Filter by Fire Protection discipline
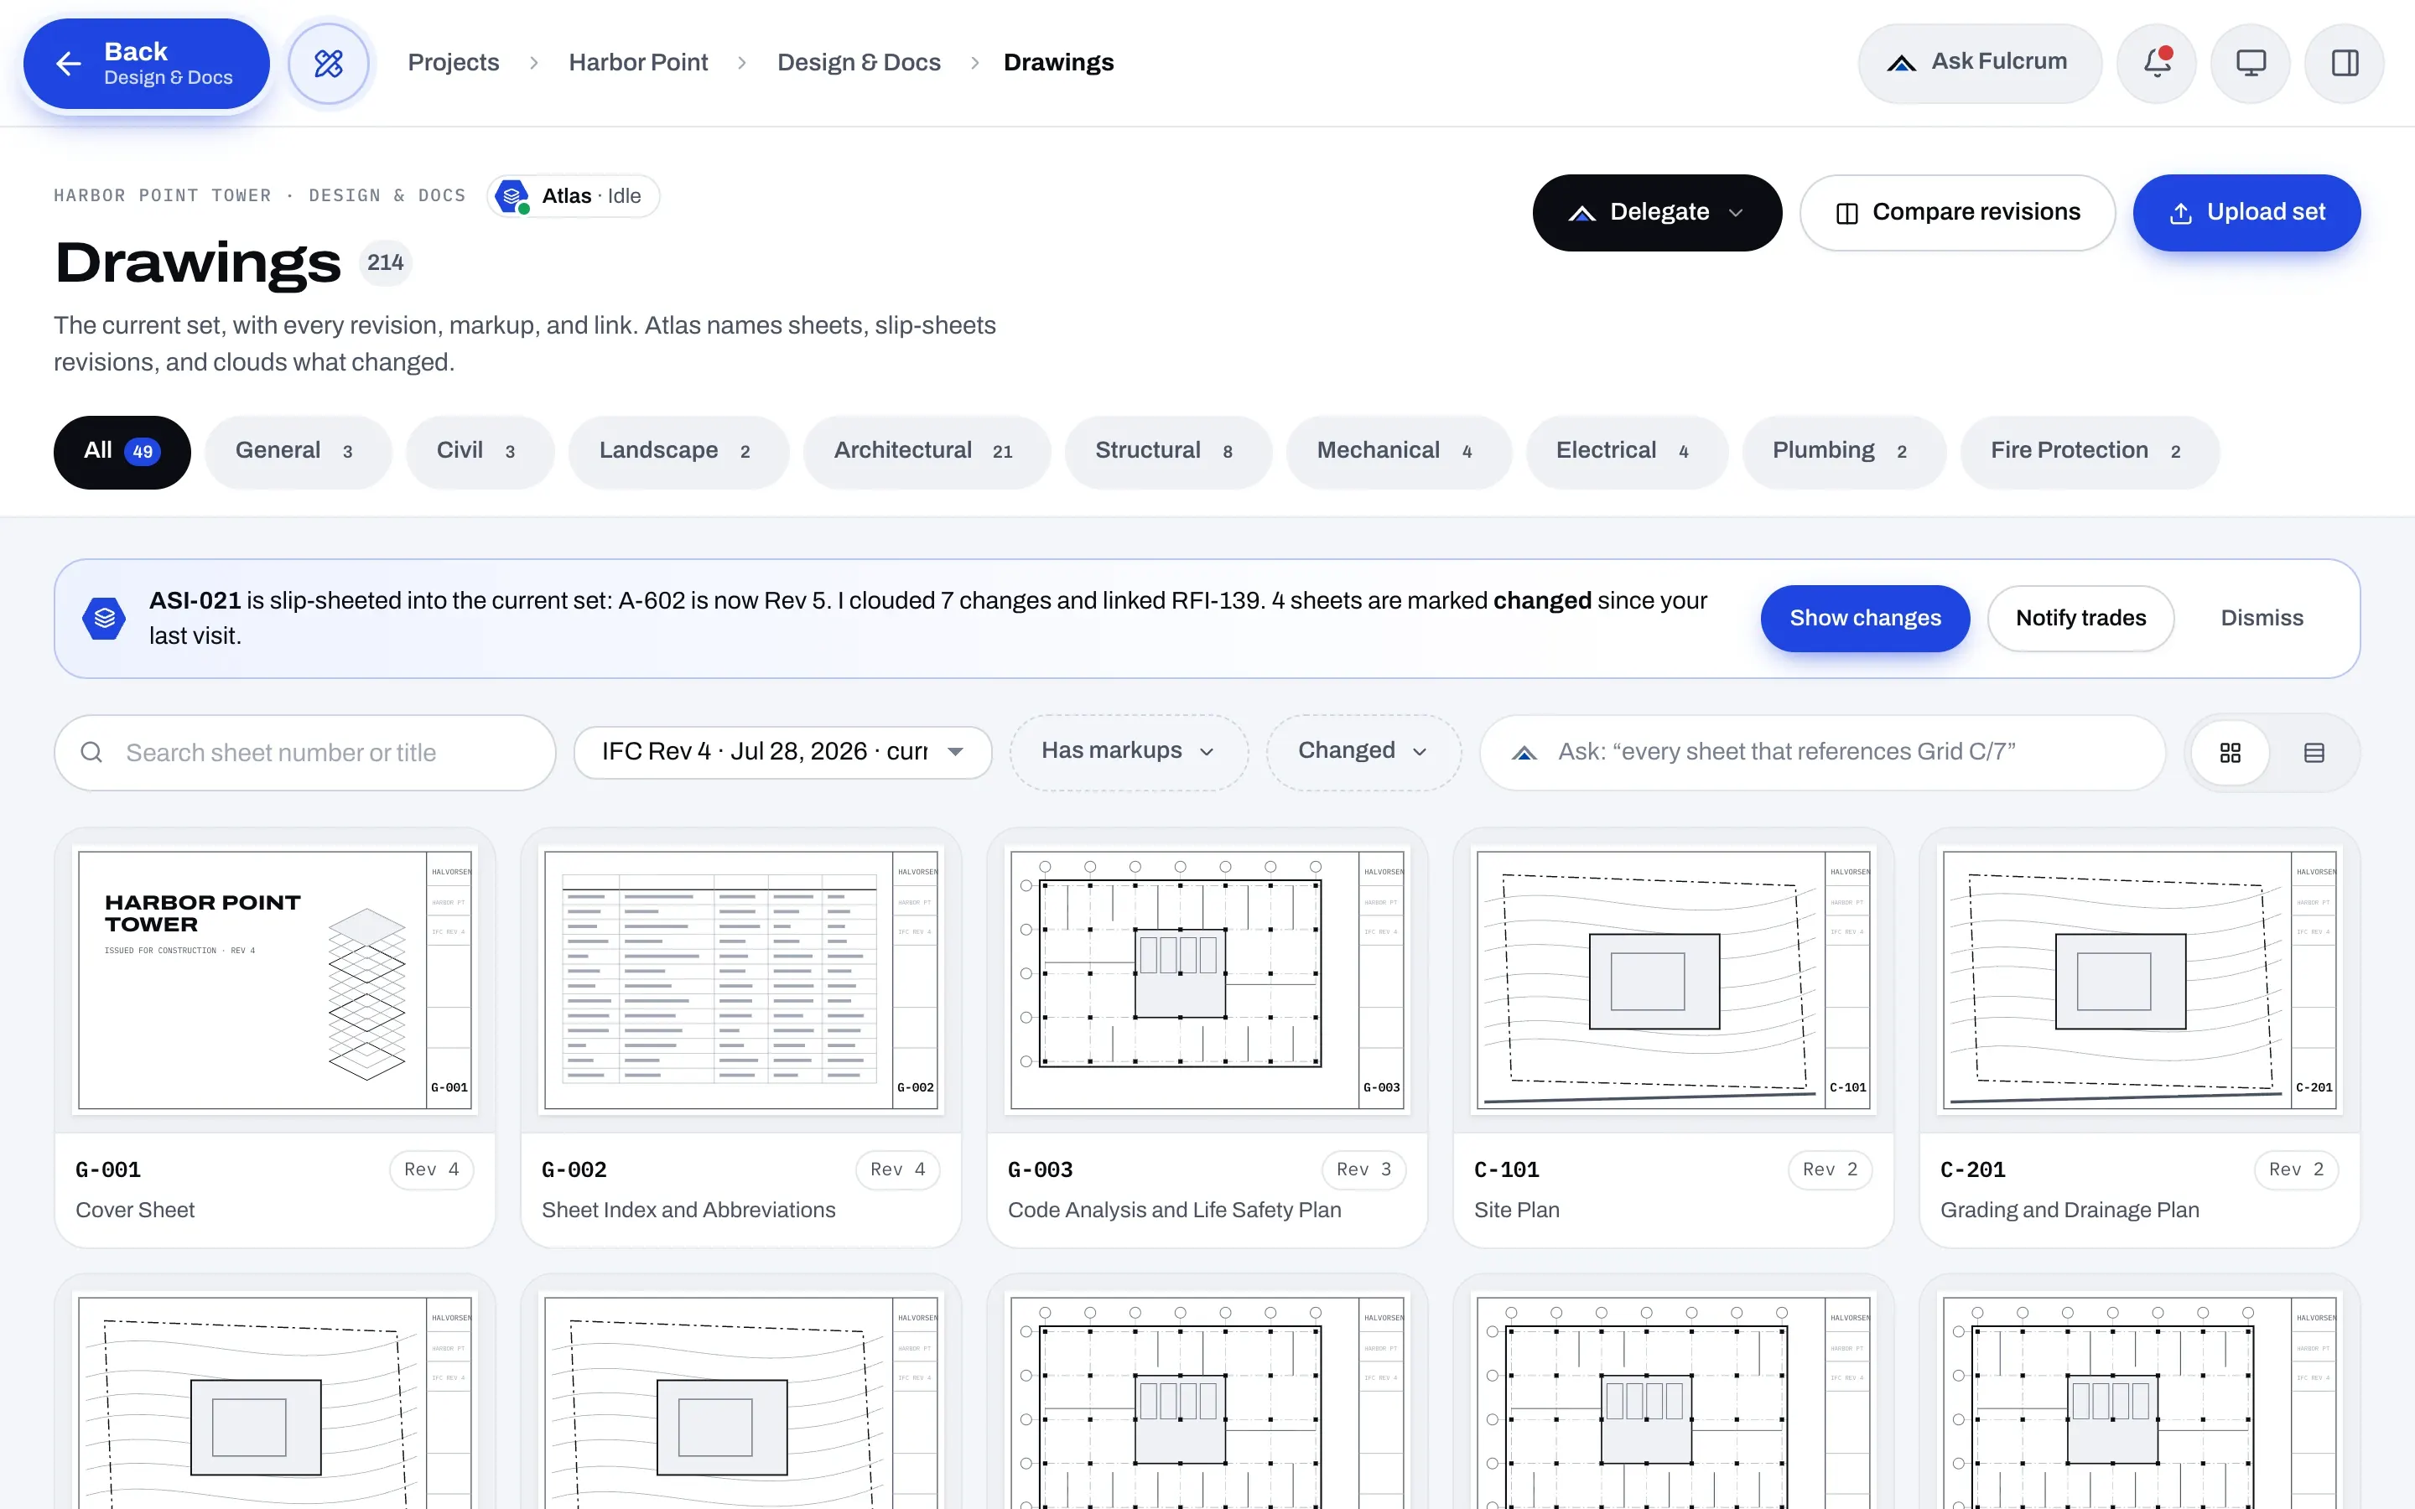This screenshot has width=2415, height=1509. (2089, 451)
